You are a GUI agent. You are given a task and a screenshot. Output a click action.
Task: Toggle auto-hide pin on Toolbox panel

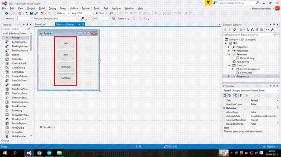click(27, 25)
